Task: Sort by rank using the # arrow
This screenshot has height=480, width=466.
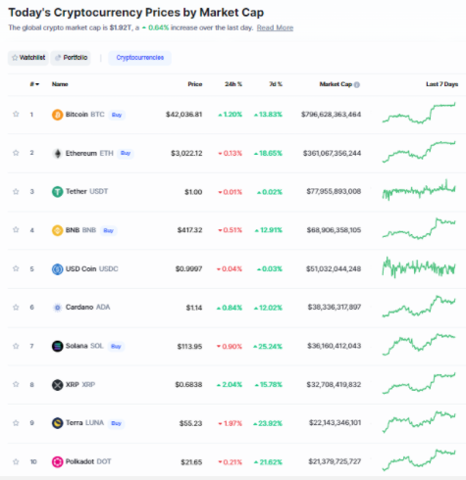Action: click(x=34, y=84)
